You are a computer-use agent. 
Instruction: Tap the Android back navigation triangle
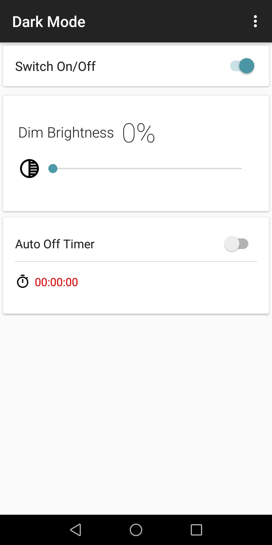click(76, 530)
